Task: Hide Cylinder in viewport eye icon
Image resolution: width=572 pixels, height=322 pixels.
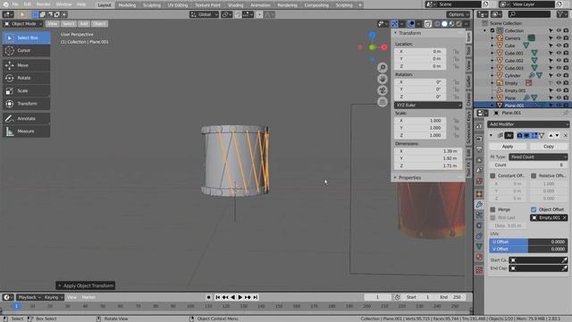Action: tap(559, 75)
